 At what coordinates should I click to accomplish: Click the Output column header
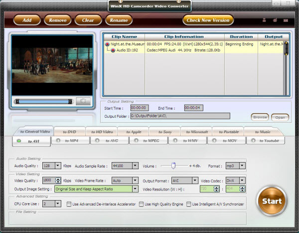(x=274, y=36)
